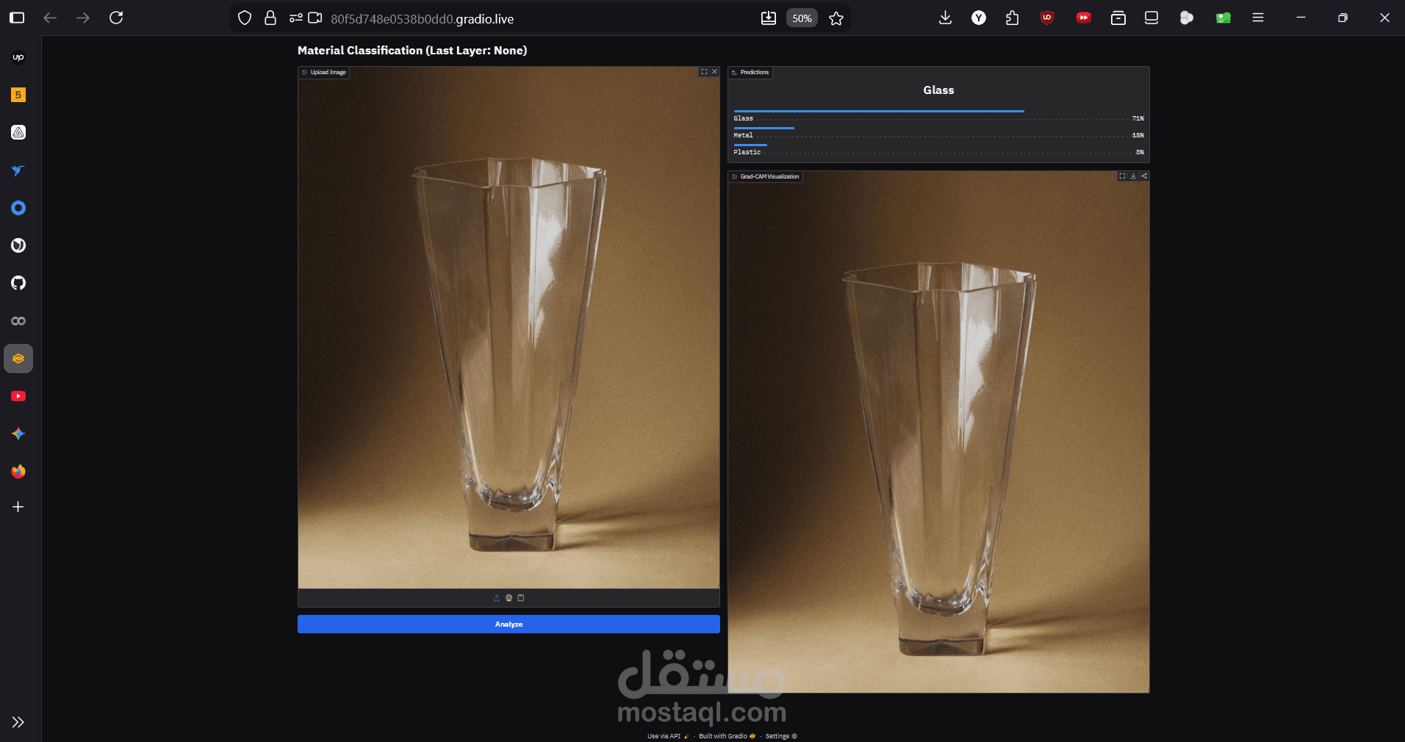Click the blue Analyze button
The height and width of the screenshot is (742, 1405).
[x=509, y=624]
